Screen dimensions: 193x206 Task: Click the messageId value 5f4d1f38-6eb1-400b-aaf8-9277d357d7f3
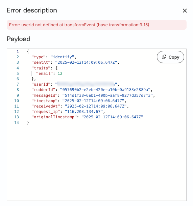107,95
